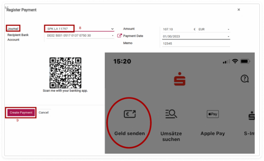Tap the Apple Pay icon

coord(213,114)
